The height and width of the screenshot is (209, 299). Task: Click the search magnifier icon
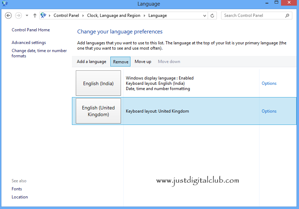point(287,15)
